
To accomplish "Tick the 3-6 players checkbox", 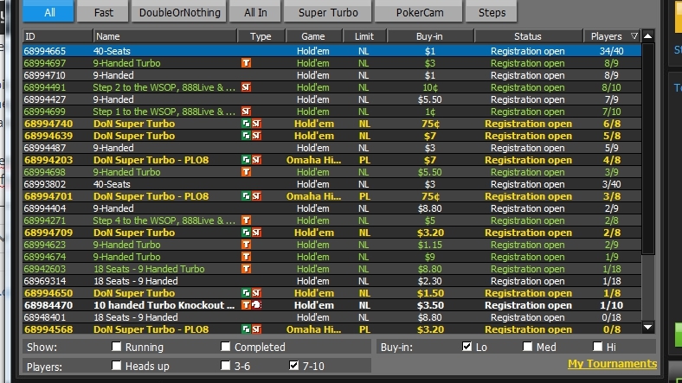I will (x=225, y=366).
